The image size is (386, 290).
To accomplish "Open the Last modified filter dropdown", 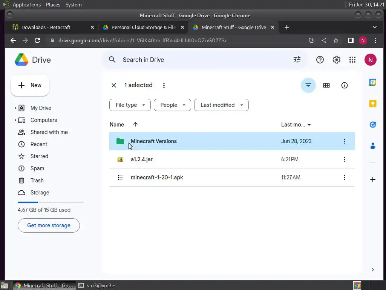I will pos(221,105).
